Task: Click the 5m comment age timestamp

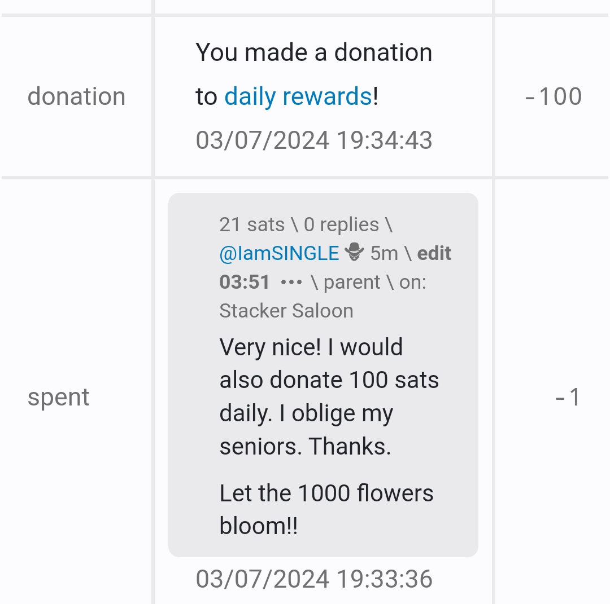Action: [384, 253]
